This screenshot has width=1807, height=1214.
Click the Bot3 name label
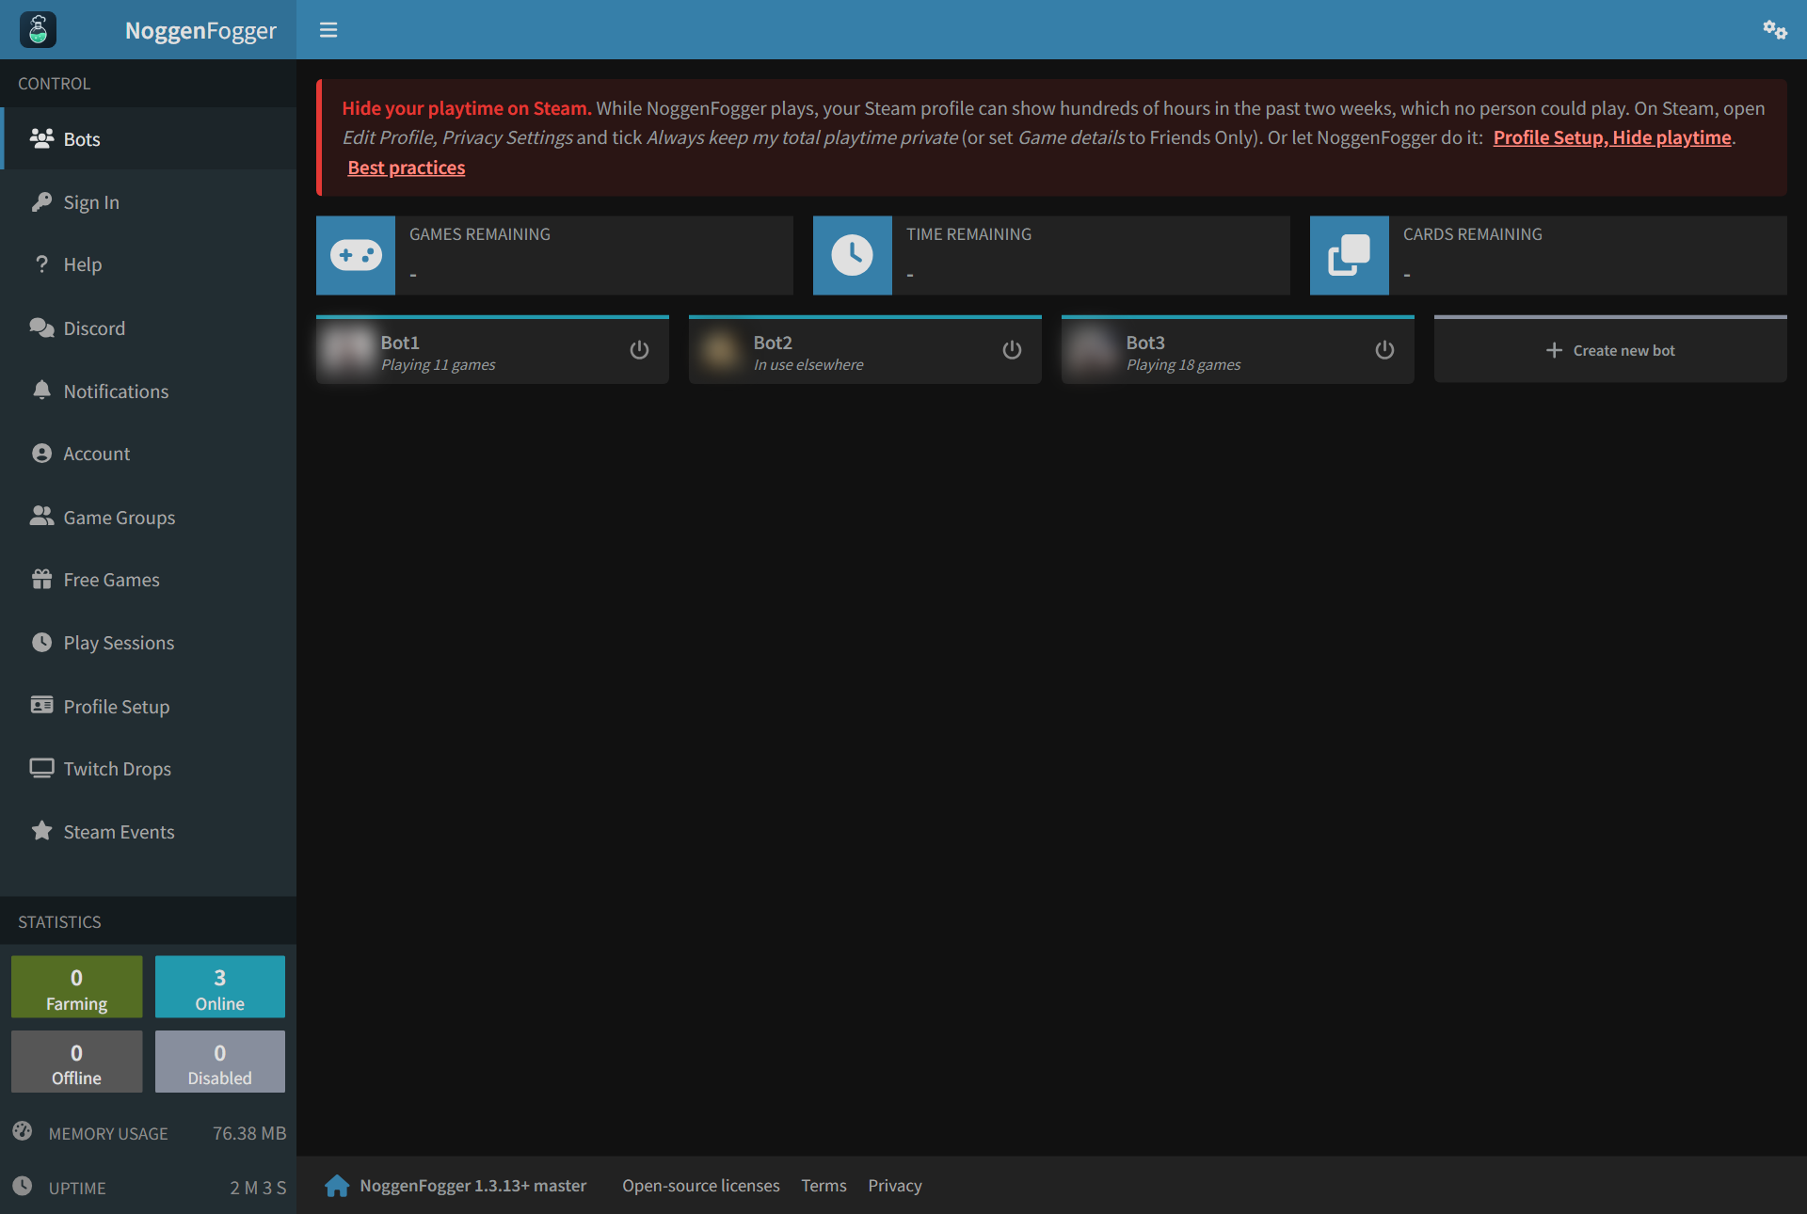click(1145, 343)
